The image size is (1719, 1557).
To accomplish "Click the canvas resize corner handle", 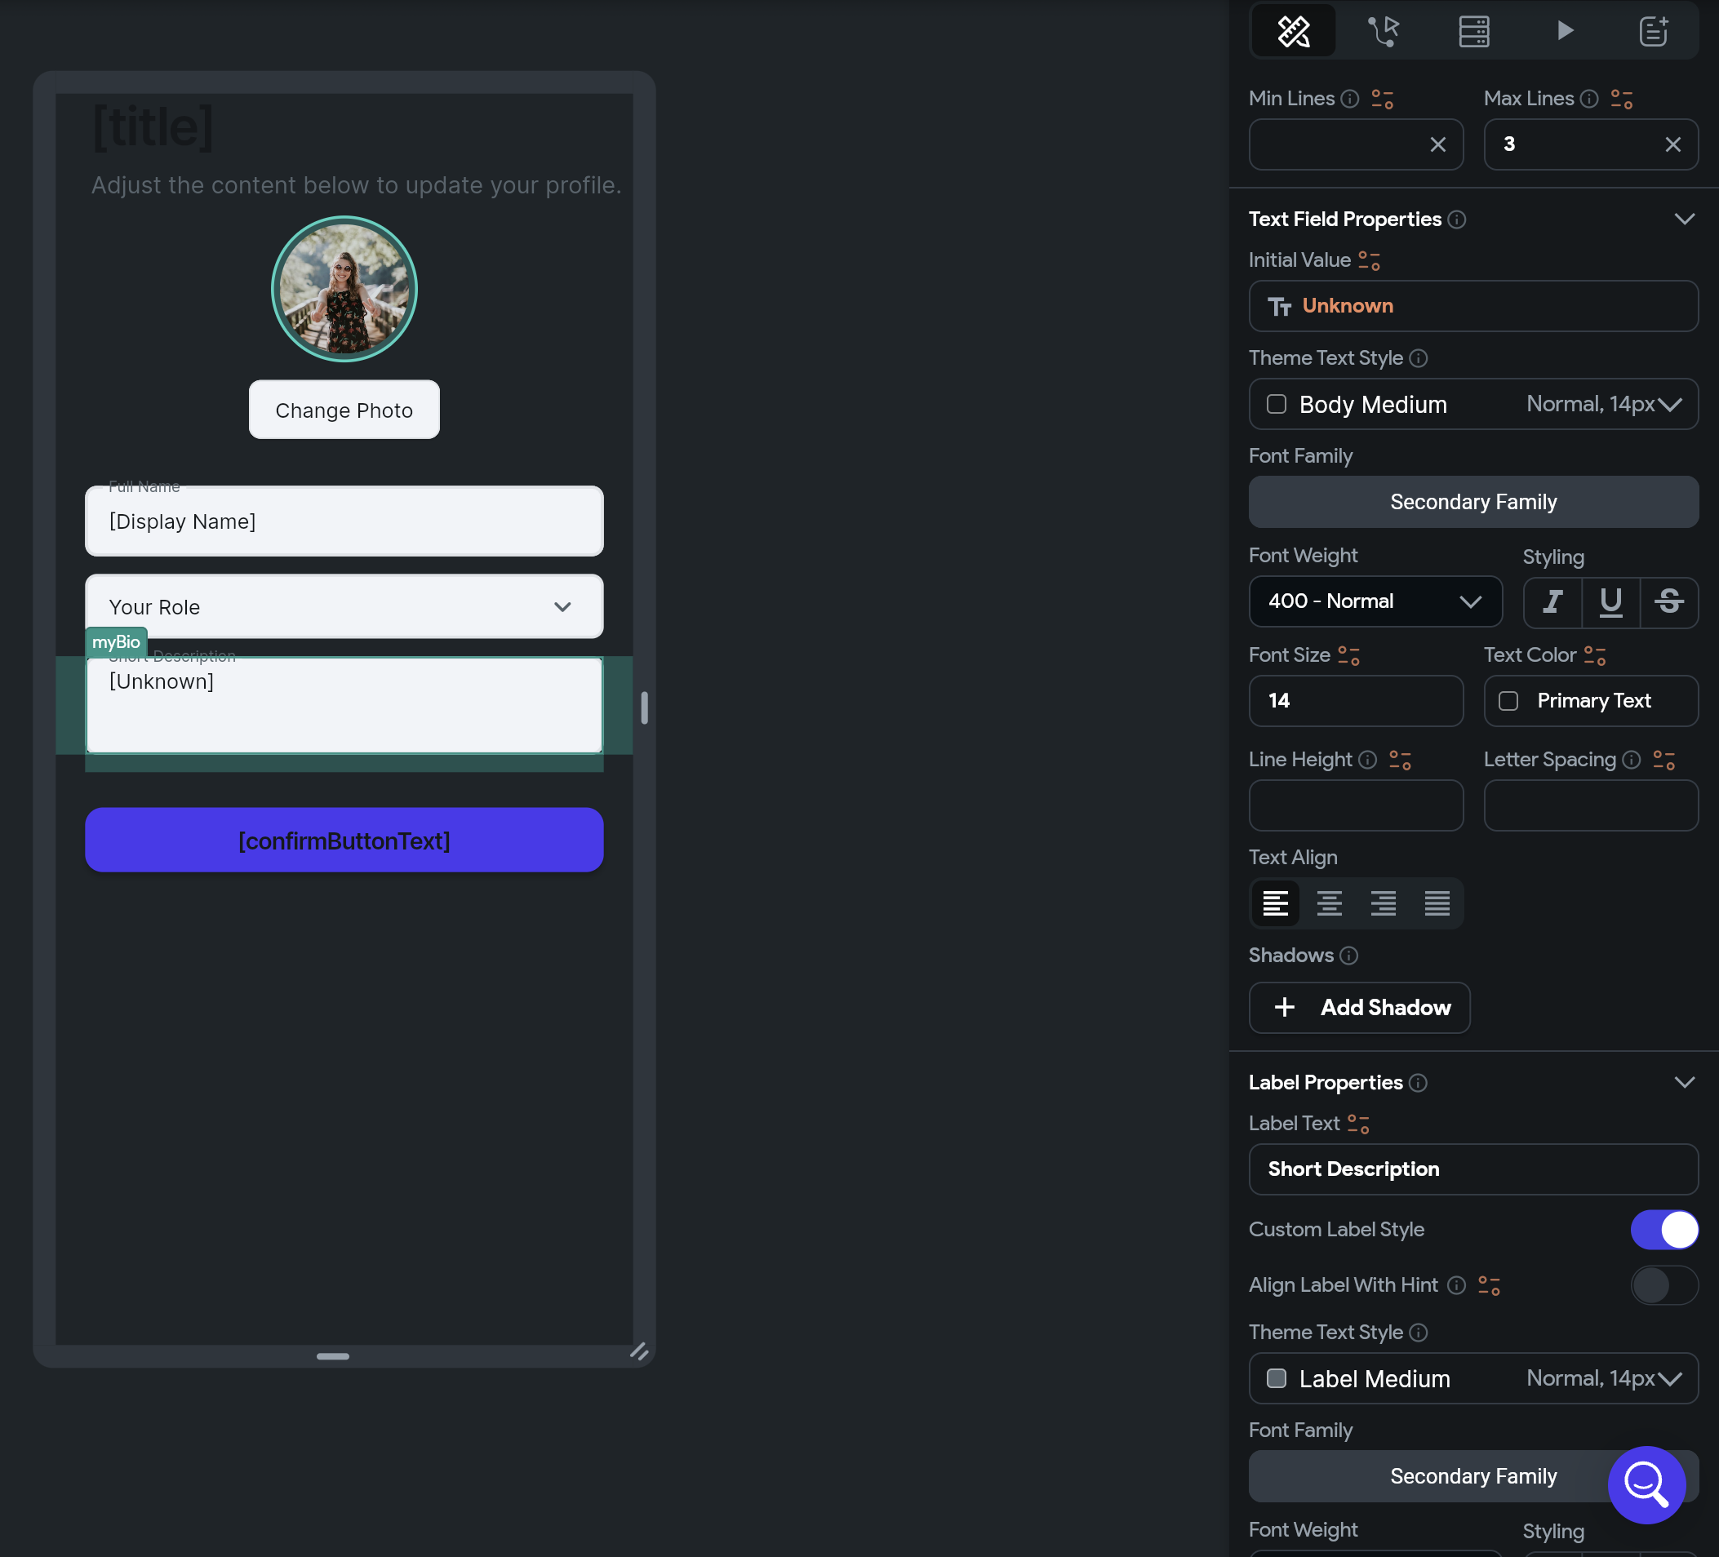I will (638, 1352).
